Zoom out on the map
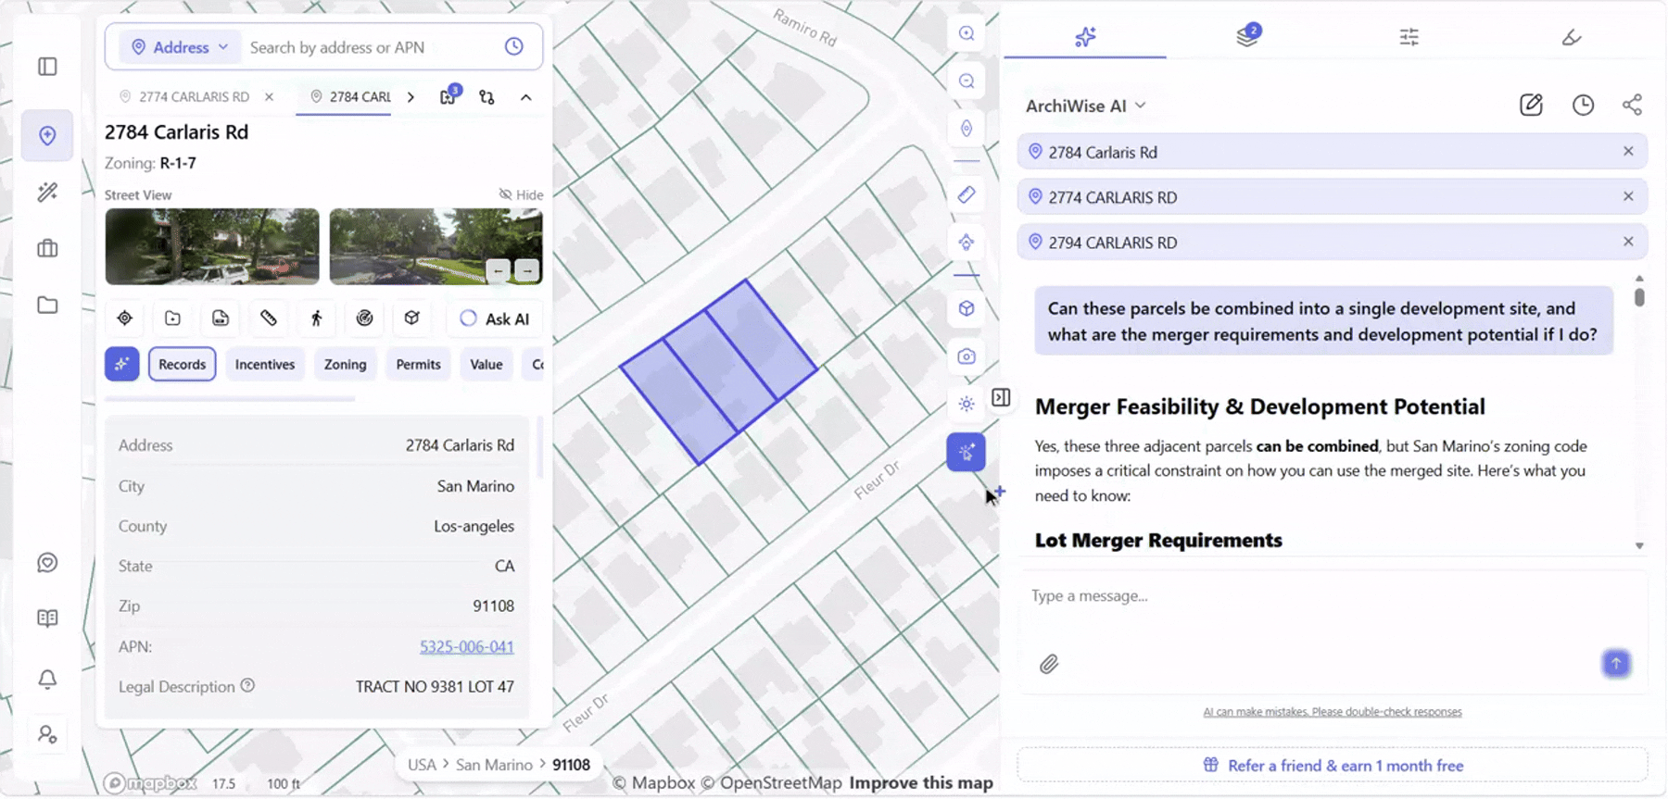Screen dimensions: 1668x799 (967, 81)
